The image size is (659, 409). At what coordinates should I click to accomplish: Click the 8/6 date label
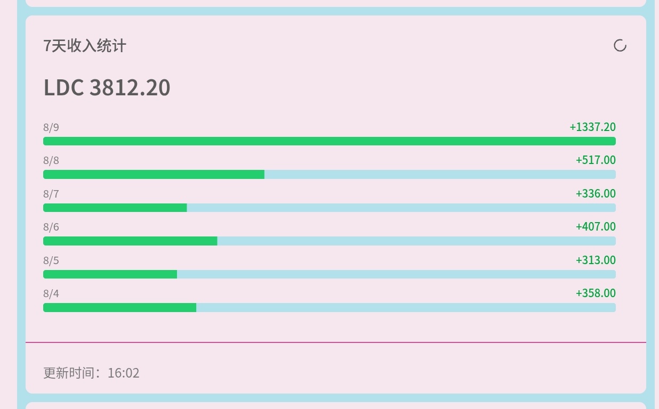pos(51,227)
